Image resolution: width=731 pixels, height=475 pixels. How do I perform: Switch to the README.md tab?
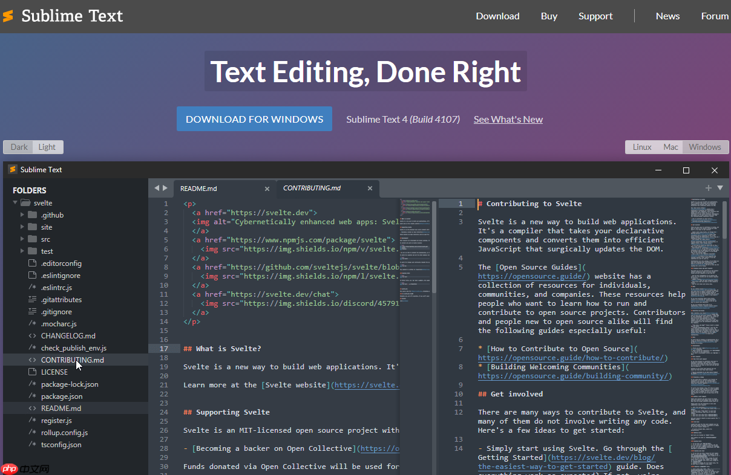(198, 189)
